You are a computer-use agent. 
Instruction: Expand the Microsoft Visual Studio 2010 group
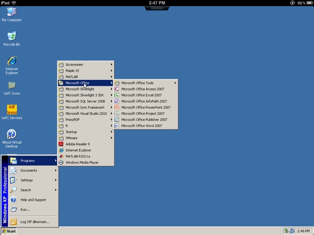click(86, 113)
